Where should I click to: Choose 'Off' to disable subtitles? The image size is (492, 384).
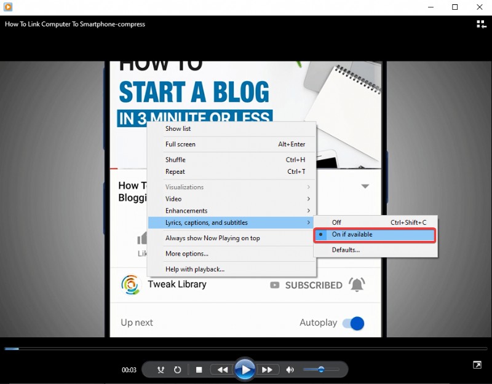337,222
